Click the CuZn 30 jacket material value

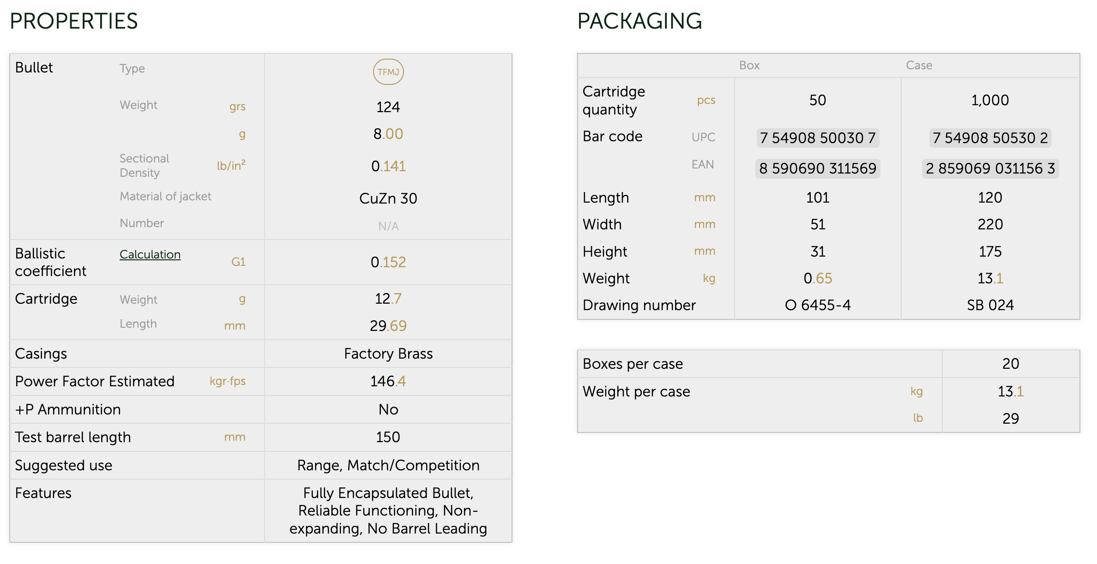(x=388, y=198)
